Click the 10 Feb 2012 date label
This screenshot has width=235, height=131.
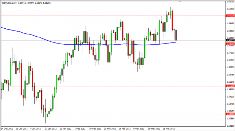click(95, 128)
